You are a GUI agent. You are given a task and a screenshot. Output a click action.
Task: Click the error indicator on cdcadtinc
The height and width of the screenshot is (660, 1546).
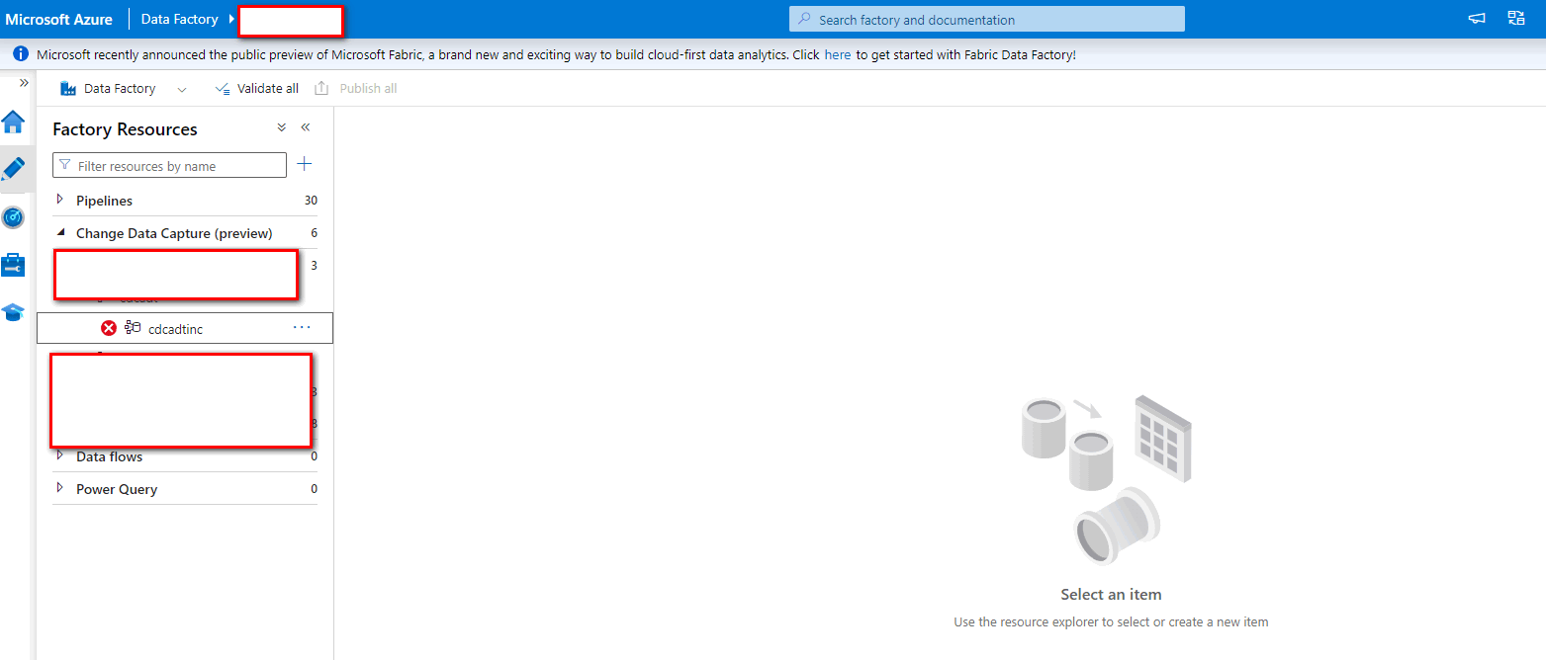[109, 328]
